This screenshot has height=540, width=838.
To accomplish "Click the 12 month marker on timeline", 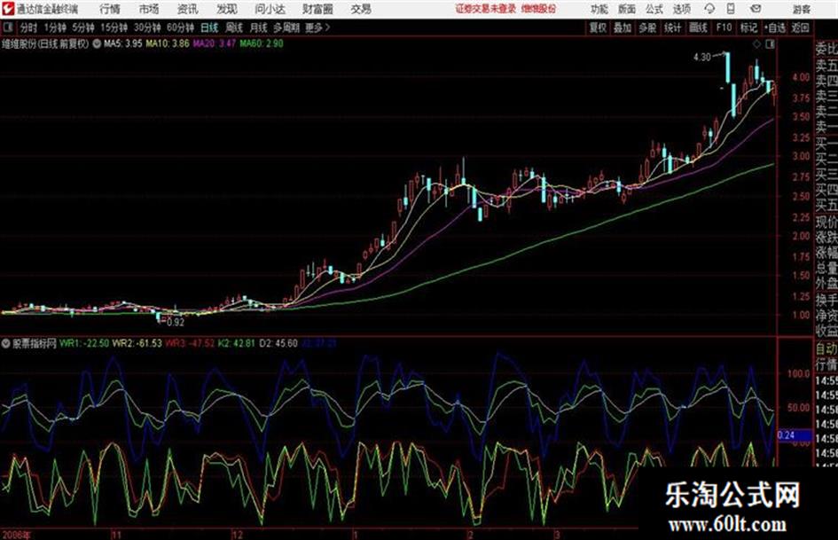I will pyautogui.click(x=237, y=535).
